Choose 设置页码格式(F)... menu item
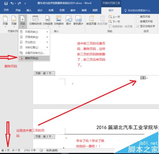 [34, 53]
